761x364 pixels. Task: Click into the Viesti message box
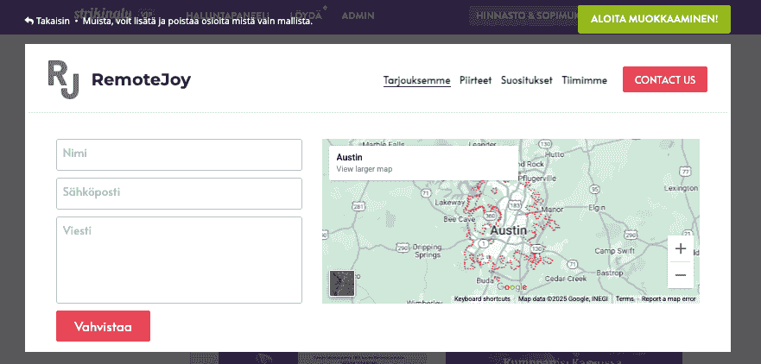(179, 260)
